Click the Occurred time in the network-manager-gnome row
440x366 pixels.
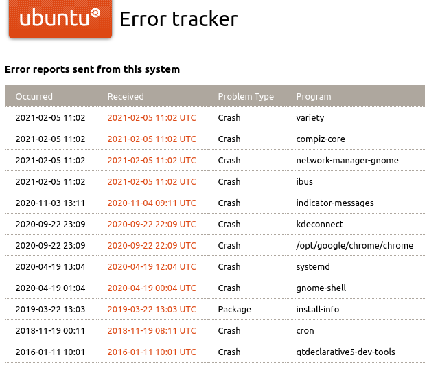click(x=50, y=160)
